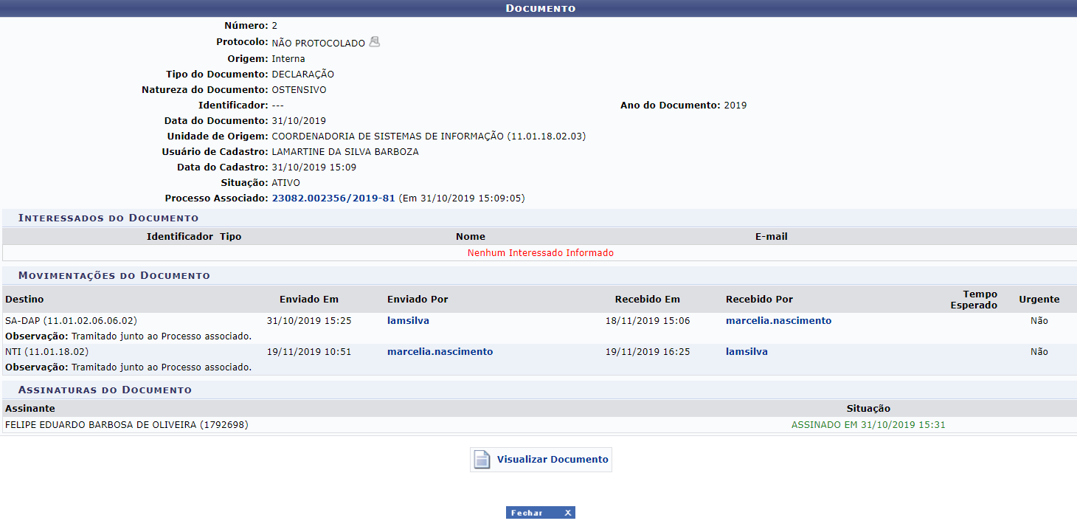This screenshot has height=532, width=1077.
Task: Select SA-DAP (11.01.02.06.06.02) destination text
Action: click(x=71, y=321)
